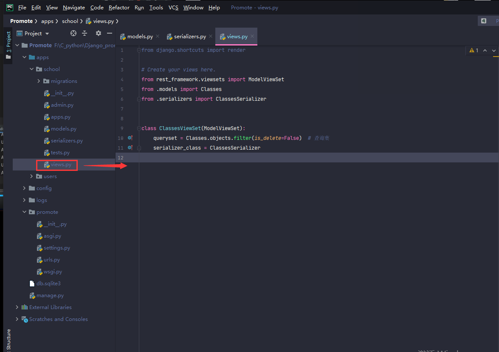This screenshot has width=499, height=352.
Task: Click views.py in the breadcrumb bar
Action: [x=100, y=21]
